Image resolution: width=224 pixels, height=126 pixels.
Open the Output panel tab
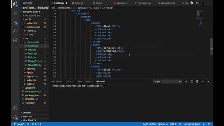pyautogui.click(x=69, y=82)
